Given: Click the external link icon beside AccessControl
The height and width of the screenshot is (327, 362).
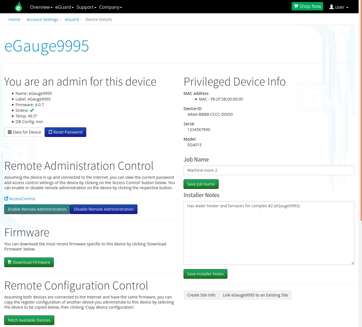Looking at the screenshot, I should [x=6, y=199].
